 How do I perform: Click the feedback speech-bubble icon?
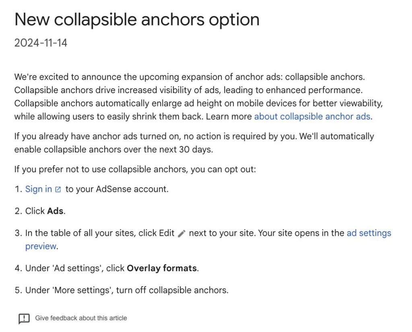(x=24, y=319)
